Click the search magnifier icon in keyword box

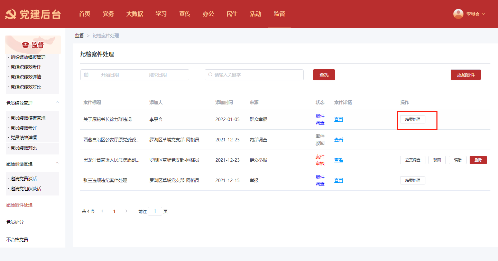[210, 75]
